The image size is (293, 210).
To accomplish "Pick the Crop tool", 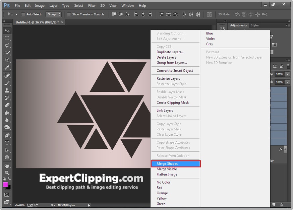I will click(x=7, y=60).
